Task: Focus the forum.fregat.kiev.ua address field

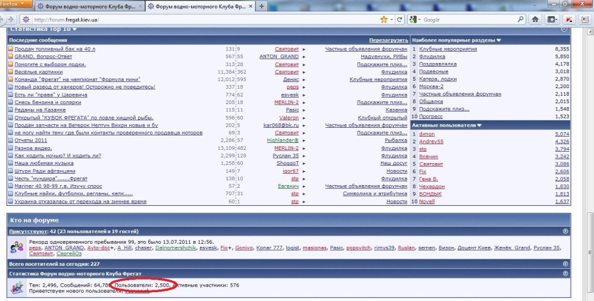Action: coord(204,20)
